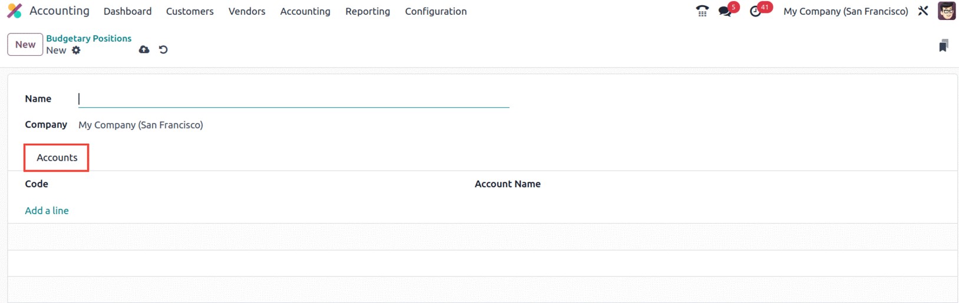Focus the Name input field
The height and width of the screenshot is (303, 959).
[293, 99]
